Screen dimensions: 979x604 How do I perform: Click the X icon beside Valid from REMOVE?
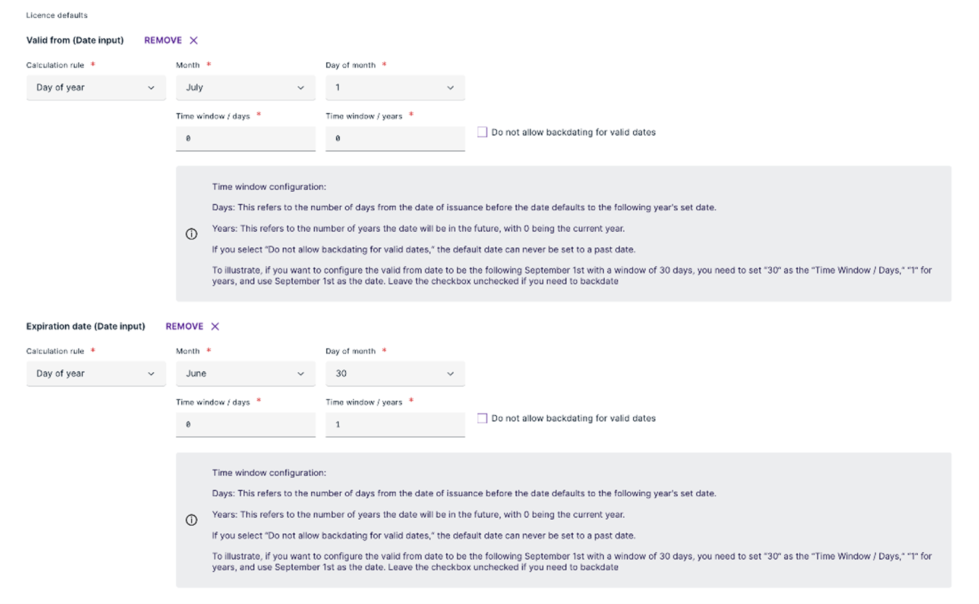point(193,40)
